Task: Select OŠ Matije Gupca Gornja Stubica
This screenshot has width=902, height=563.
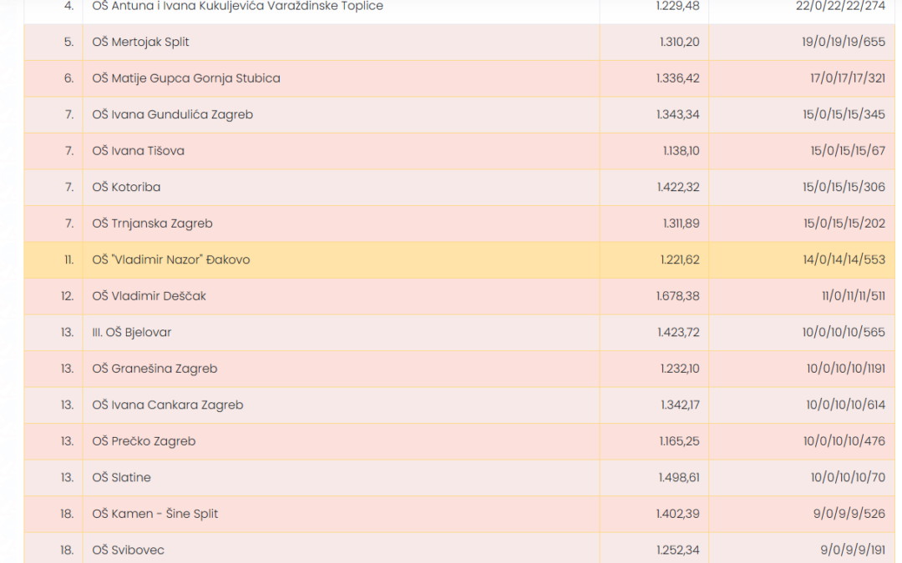Action: pos(185,78)
